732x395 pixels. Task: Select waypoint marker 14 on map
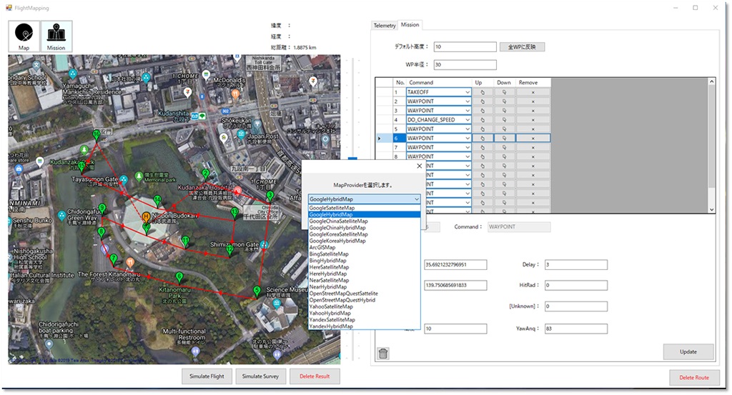tap(158, 200)
